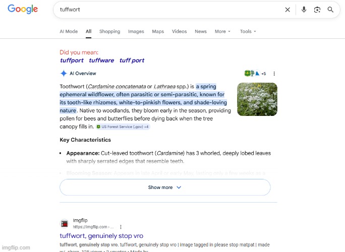Expand AI Overview with Show more
345x252 pixels.
pyautogui.click(x=165, y=187)
